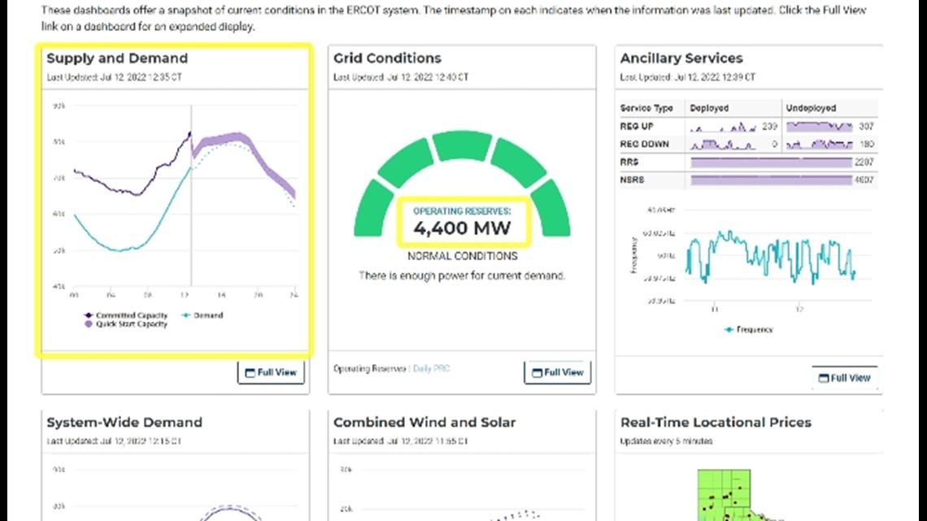Click the Supply and Demand card title
This screenshot has height=521, width=927.
point(117,59)
